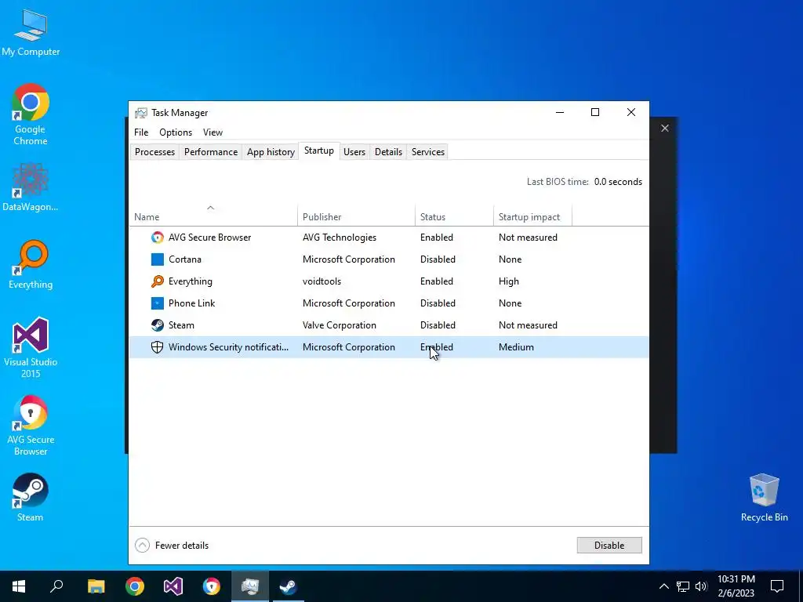Click the Windows Security notification entry name

coord(228,347)
